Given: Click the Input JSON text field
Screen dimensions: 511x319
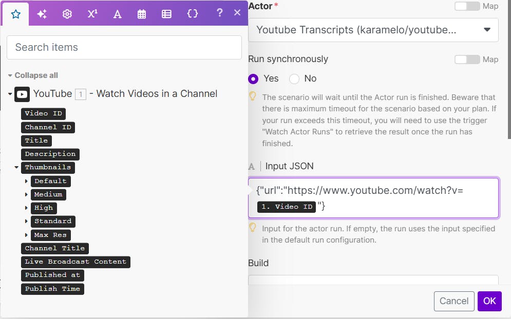Looking at the screenshot, I should [x=373, y=198].
